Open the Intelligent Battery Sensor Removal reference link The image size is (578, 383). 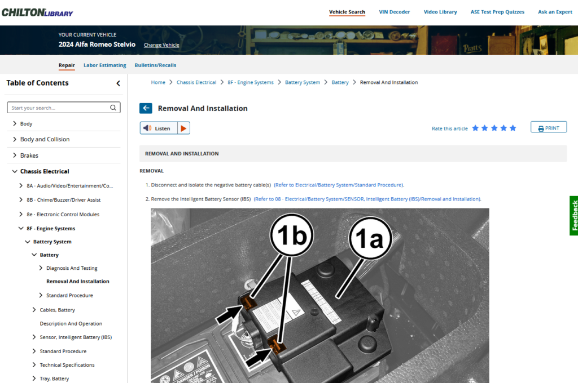pos(367,199)
